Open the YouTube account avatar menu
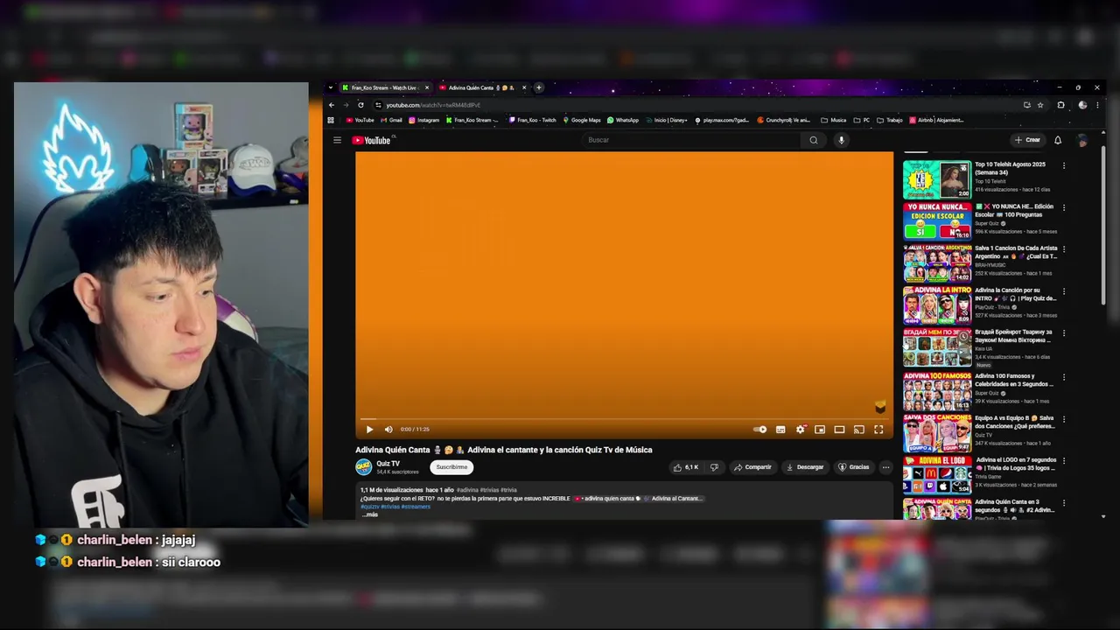Image resolution: width=1120 pixels, height=630 pixels. coord(1082,140)
